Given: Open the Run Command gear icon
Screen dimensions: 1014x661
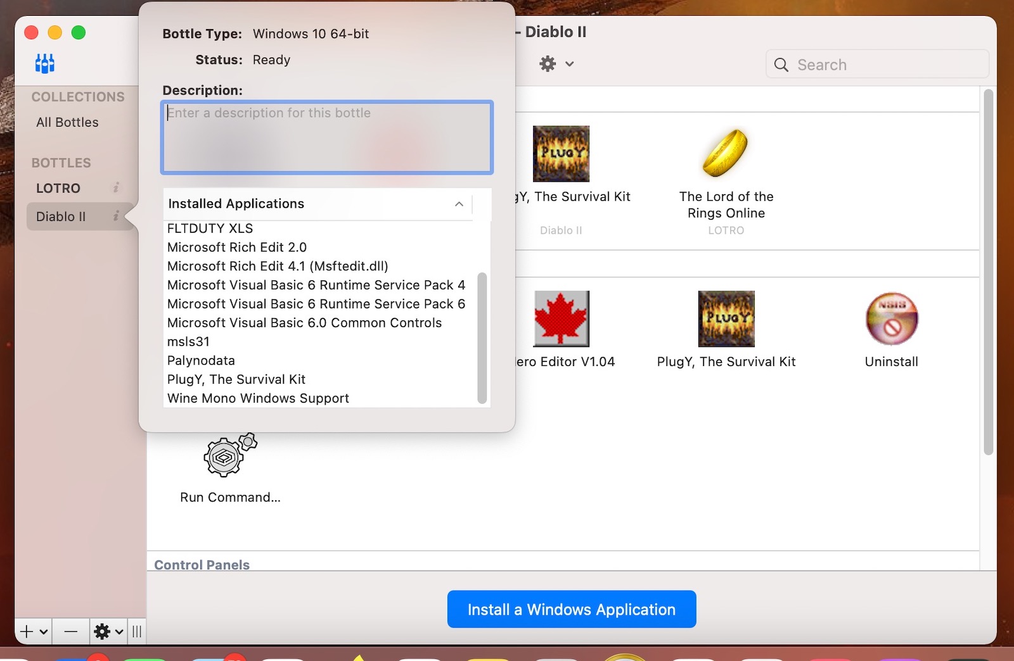Looking at the screenshot, I should tap(230, 455).
